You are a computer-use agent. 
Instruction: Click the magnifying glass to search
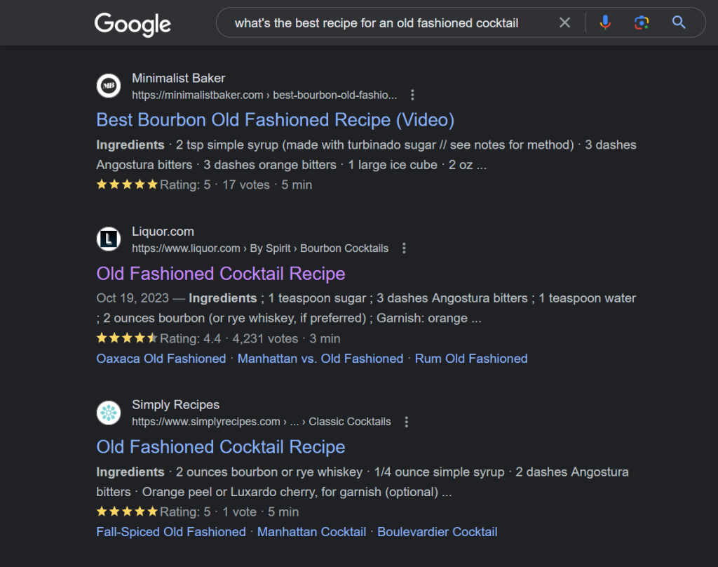[678, 22]
